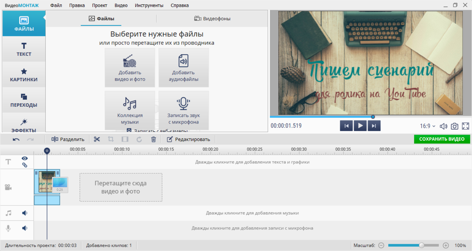Take a snapshot with the camera icon

coord(455,126)
